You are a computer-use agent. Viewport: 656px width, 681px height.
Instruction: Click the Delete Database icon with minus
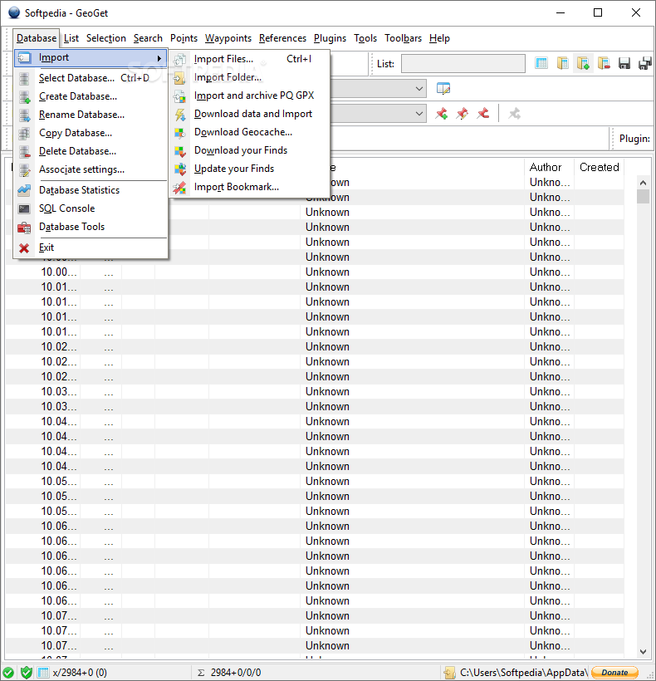pyautogui.click(x=25, y=152)
